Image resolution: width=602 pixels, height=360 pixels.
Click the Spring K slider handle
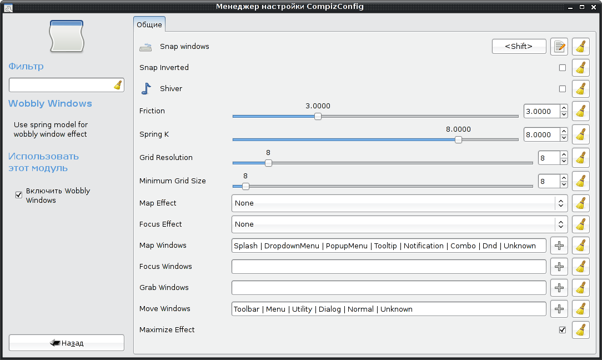click(458, 140)
